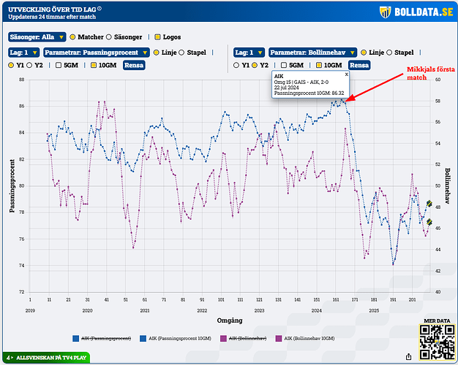The width and height of the screenshot is (458, 365).
Task: Click the info icon beside the title
Action: point(100,9)
